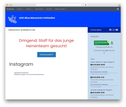This screenshot has width=126, height=107.
Task: Open the Kontakt menu item
Action: tap(49, 9)
